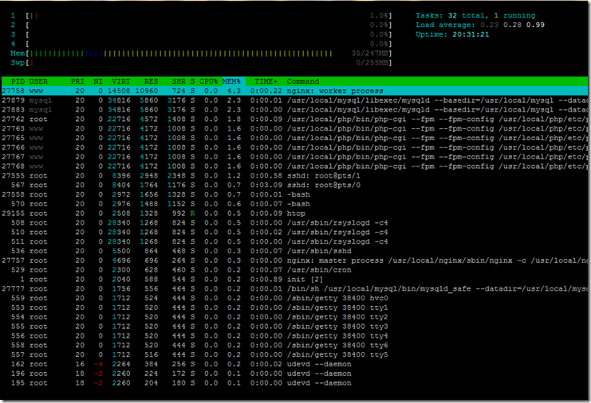Click the Command column header
591x403 pixels.
(x=303, y=81)
